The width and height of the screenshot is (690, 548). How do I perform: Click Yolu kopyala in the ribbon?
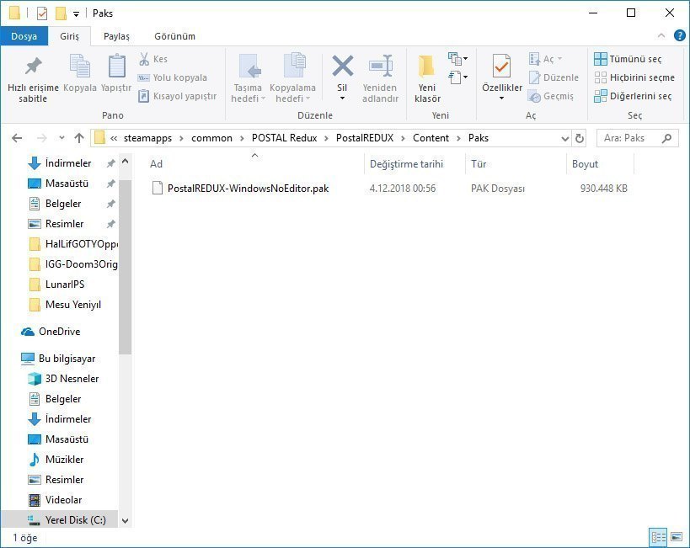pyautogui.click(x=173, y=77)
